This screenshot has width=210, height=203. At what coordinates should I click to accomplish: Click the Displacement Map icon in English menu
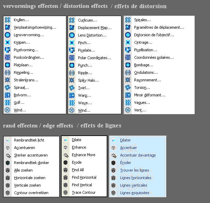[x=72, y=28]
